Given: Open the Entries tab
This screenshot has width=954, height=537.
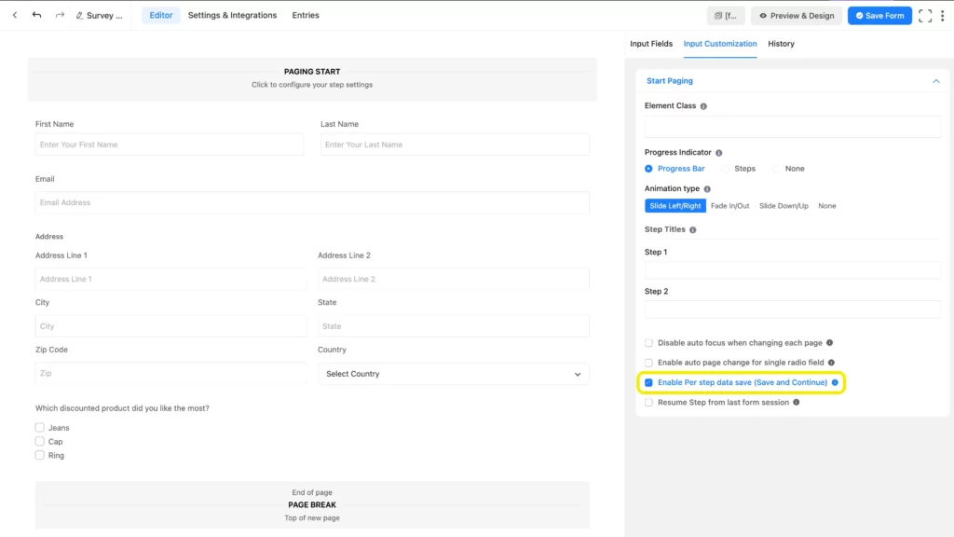Looking at the screenshot, I should [x=306, y=15].
